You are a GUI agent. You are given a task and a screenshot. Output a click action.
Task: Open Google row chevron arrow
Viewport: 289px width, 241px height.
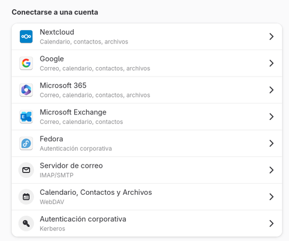point(271,63)
